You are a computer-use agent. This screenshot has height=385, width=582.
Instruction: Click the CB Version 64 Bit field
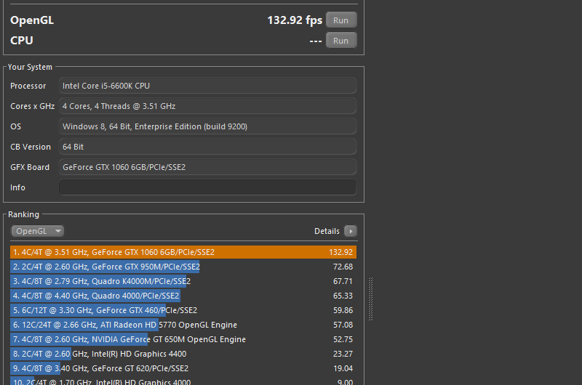(207, 147)
